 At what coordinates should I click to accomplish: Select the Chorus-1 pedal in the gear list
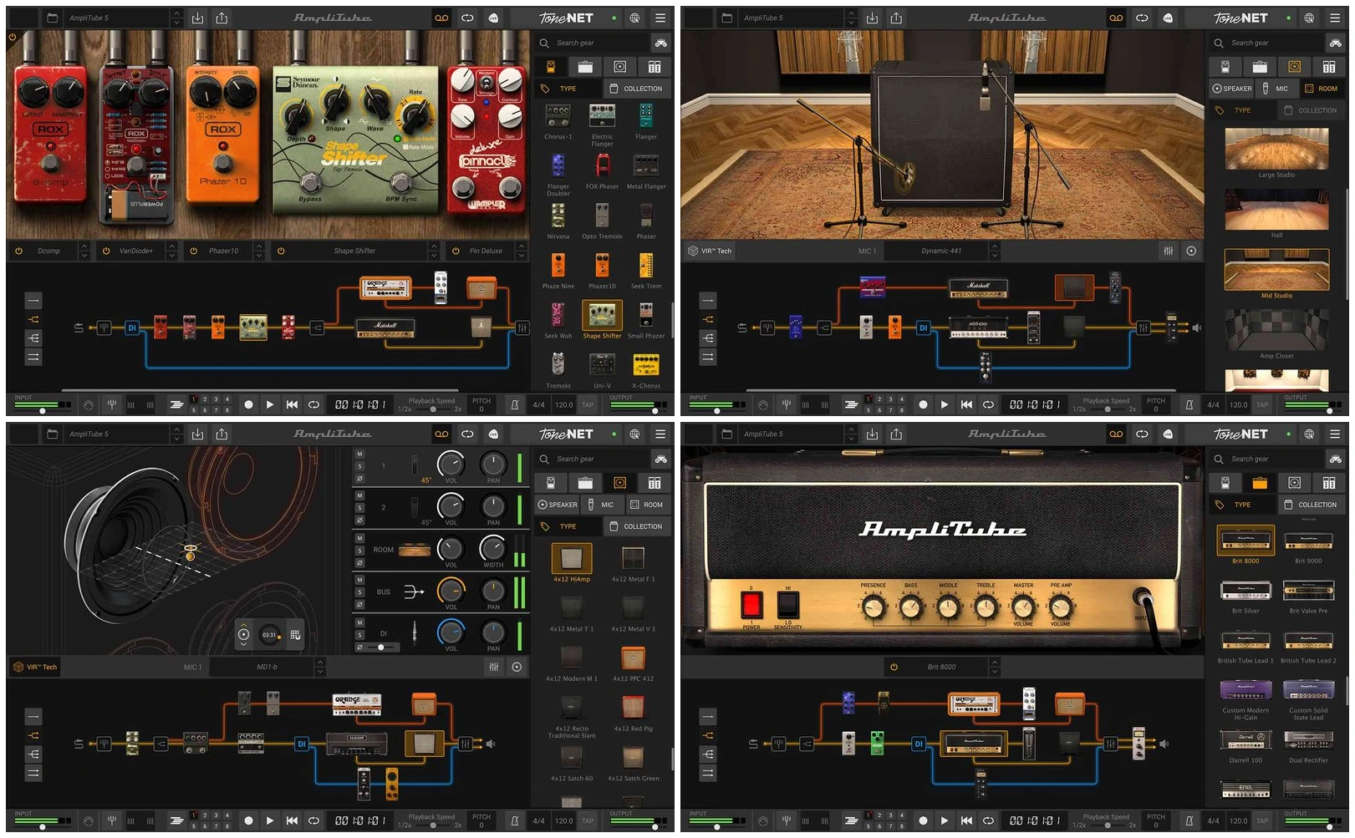(558, 116)
